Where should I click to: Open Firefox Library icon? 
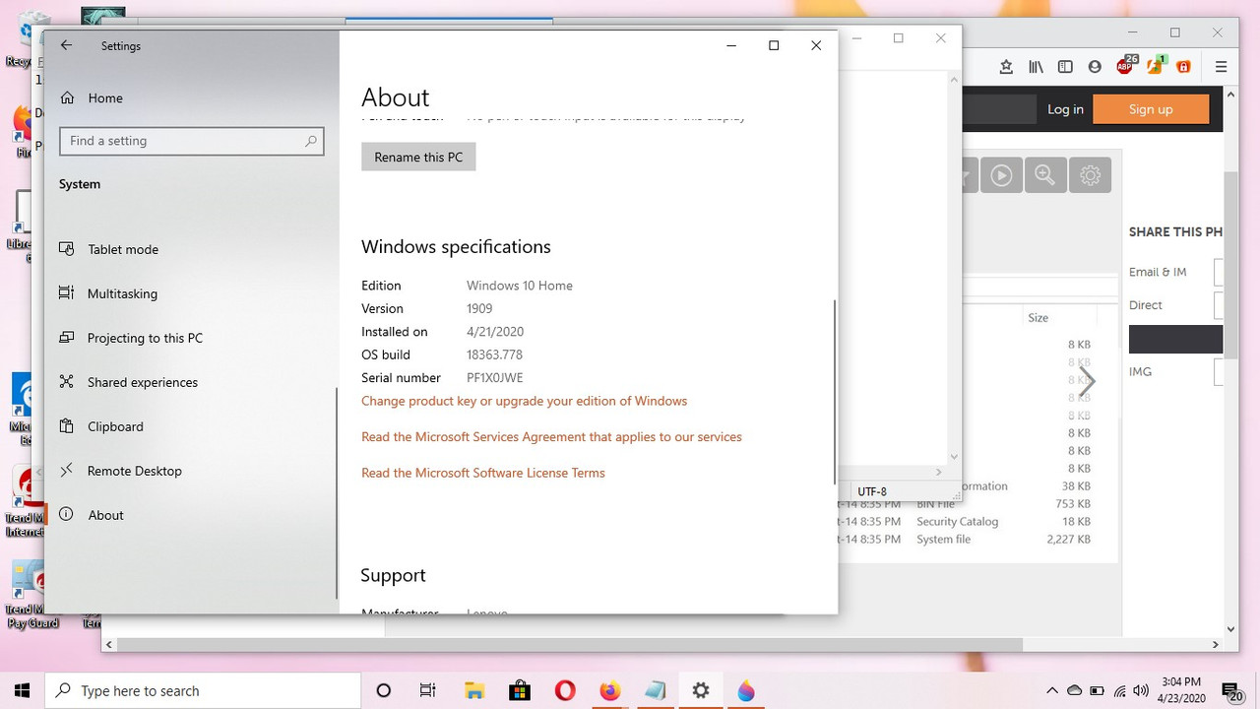coord(1036,67)
